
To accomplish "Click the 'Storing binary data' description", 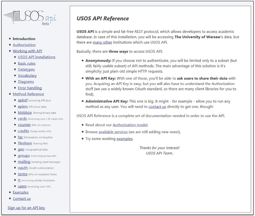I will click(44, 113).
